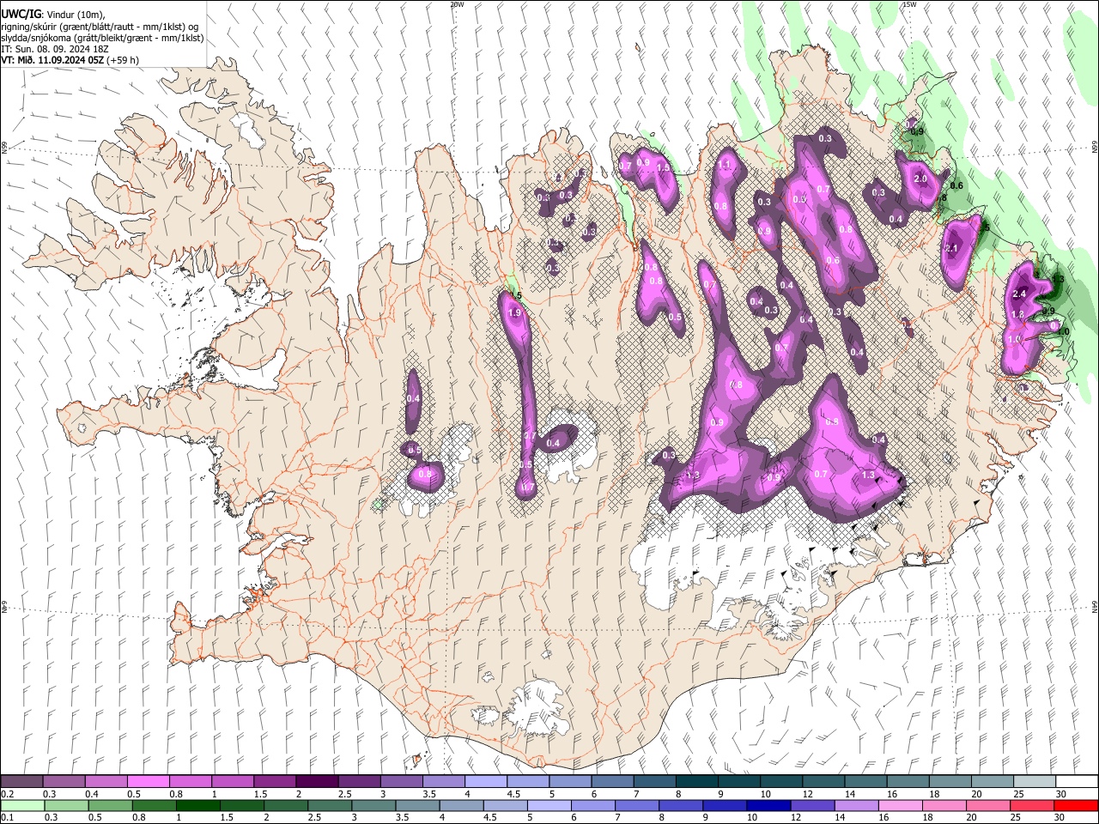Click the deep blue 10 swatch, bottom legend bar
Screen dimensions: 1099x824
[x=768, y=805]
